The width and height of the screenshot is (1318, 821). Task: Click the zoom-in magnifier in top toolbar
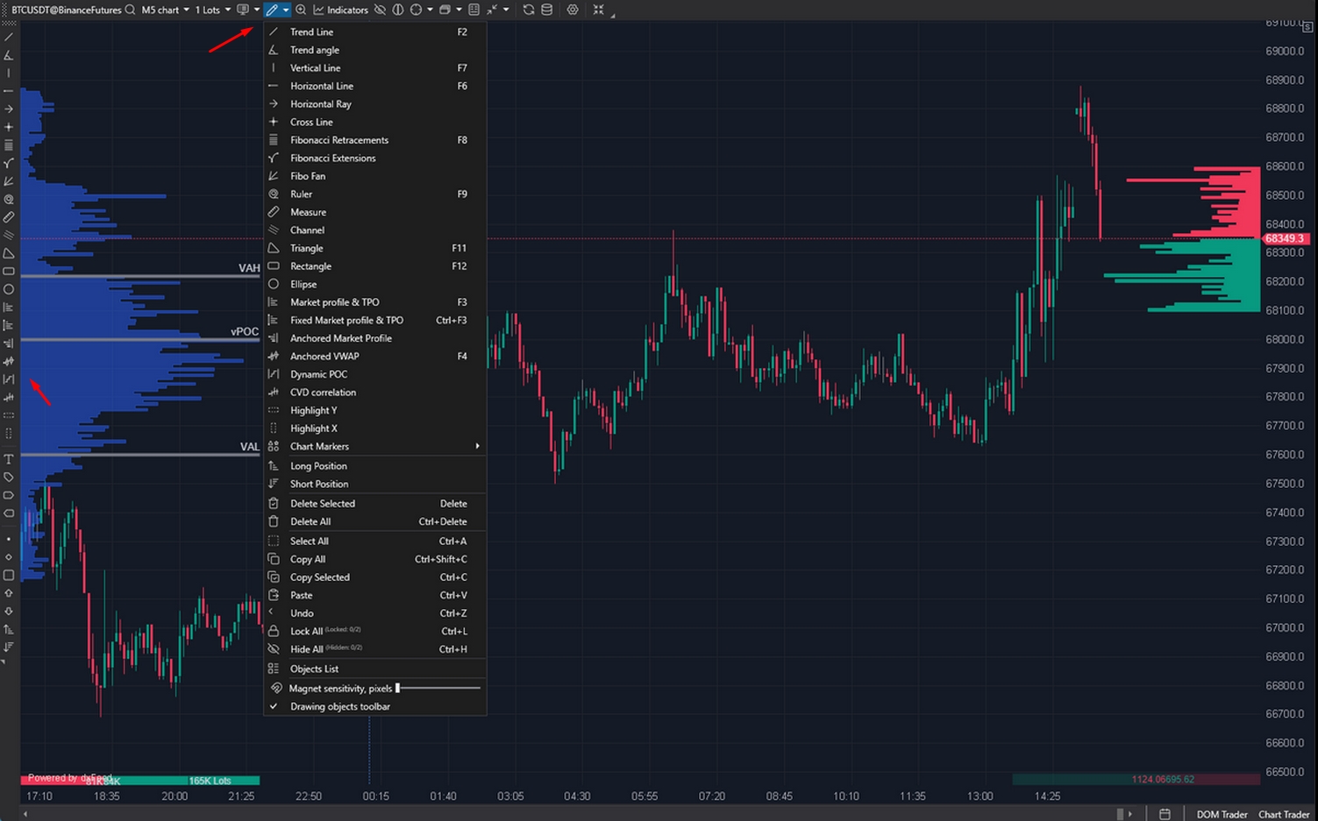[301, 10]
